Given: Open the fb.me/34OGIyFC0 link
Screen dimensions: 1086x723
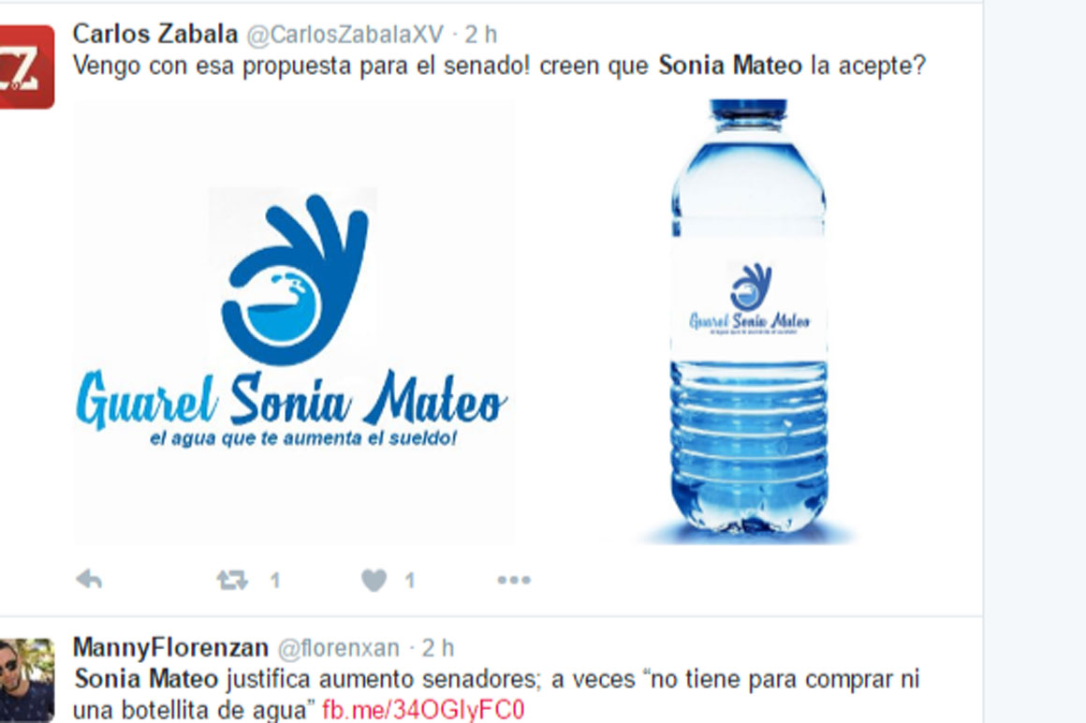Looking at the screenshot, I should click(423, 710).
